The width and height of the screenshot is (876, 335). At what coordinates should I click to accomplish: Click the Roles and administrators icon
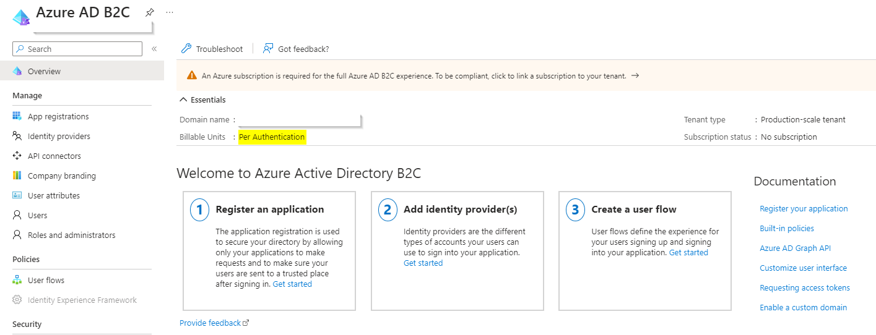coord(17,235)
